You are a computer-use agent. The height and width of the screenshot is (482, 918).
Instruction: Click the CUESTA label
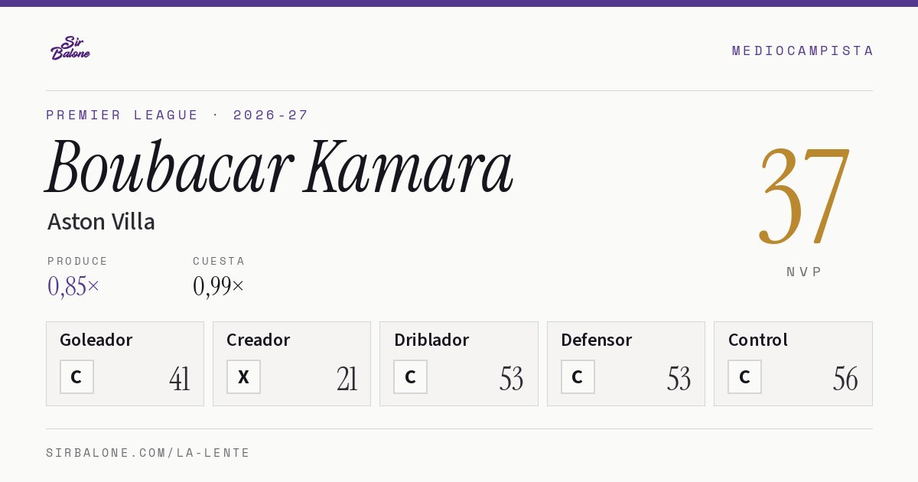tap(219, 261)
